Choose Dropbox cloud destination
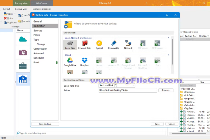210x140 pixels. tap(85, 62)
